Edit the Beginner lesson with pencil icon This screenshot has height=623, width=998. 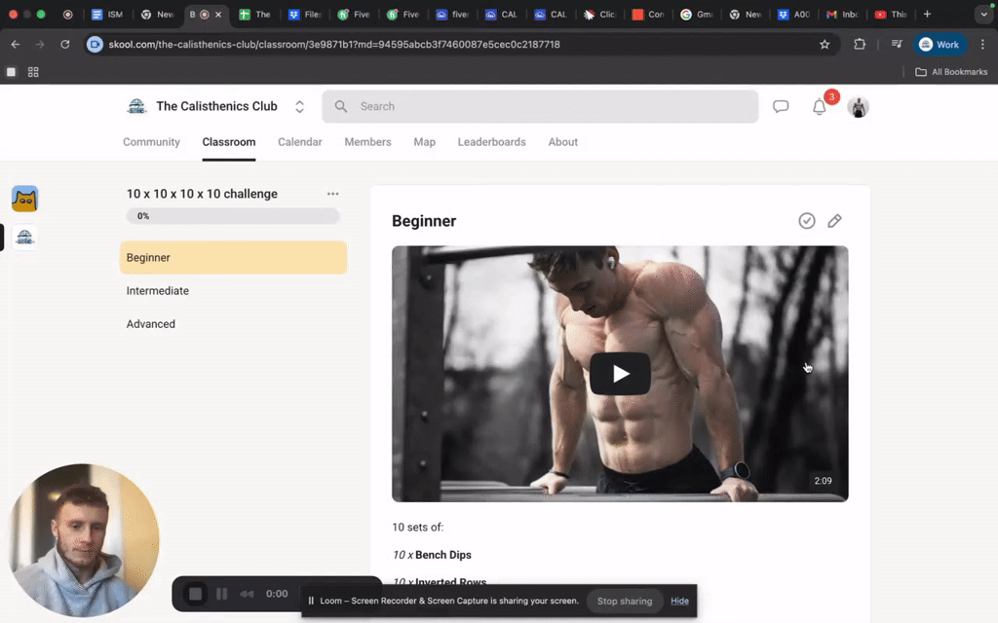click(834, 221)
